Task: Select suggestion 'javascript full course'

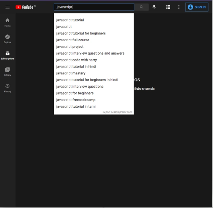Action: [94, 40]
